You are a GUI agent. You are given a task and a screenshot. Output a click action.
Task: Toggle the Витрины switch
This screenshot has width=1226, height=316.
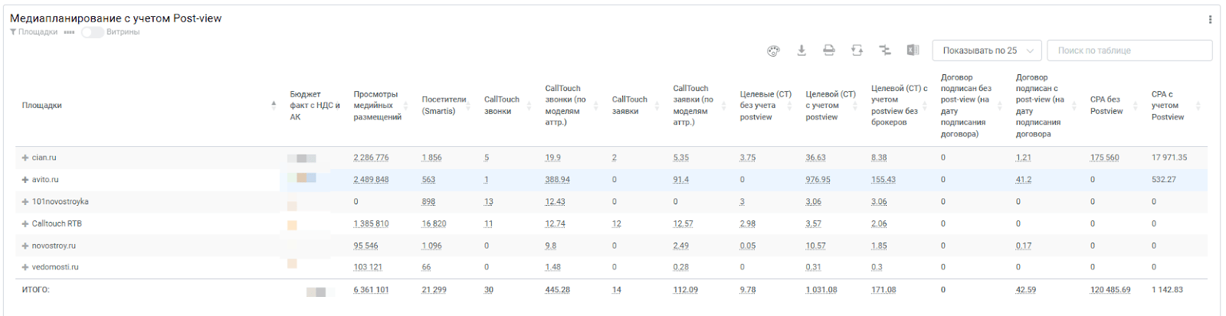pyautogui.click(x=93, y=32)
